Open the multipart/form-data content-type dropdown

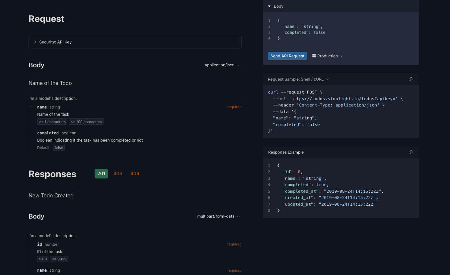click(x=218, y=216)
